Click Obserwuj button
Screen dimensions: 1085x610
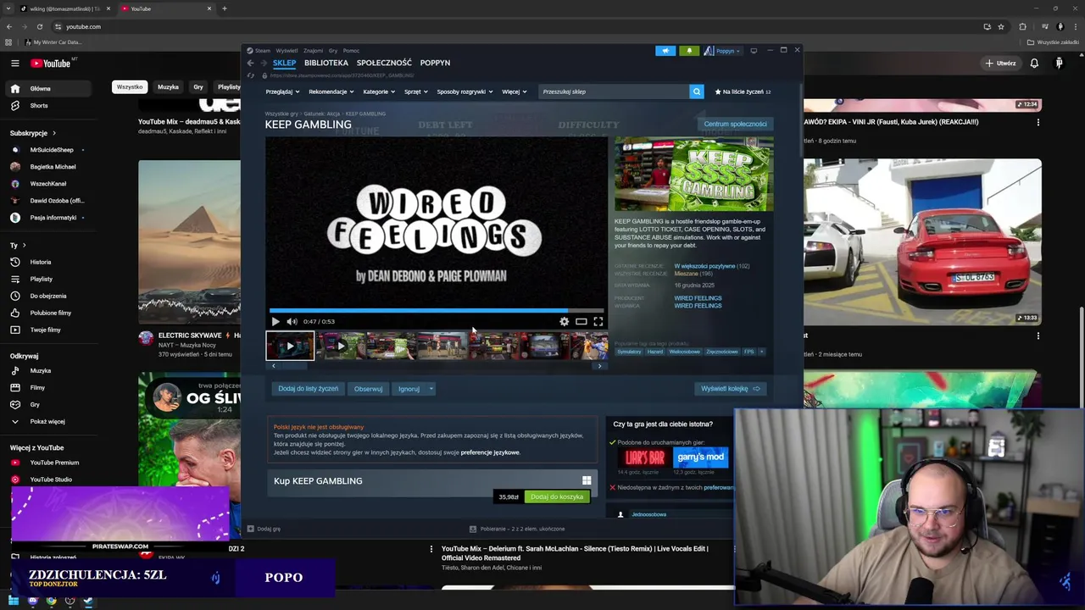point(368,389)
